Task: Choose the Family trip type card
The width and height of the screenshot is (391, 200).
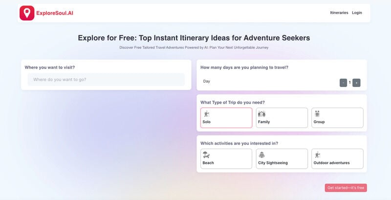Action: click(282, 118)
